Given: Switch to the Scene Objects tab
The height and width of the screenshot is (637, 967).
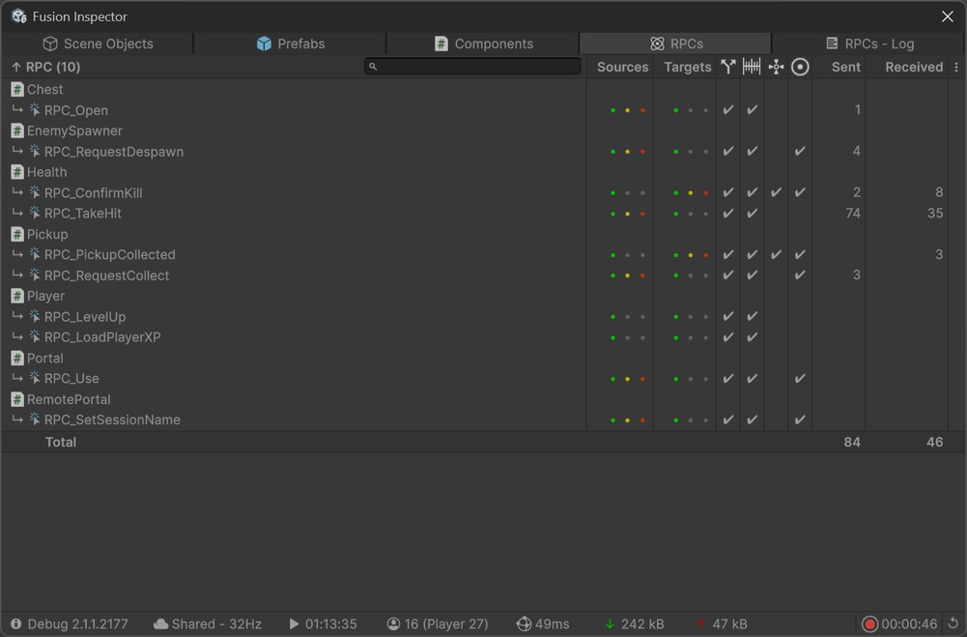Looking at the screenshot, I should tap(98, 43).
